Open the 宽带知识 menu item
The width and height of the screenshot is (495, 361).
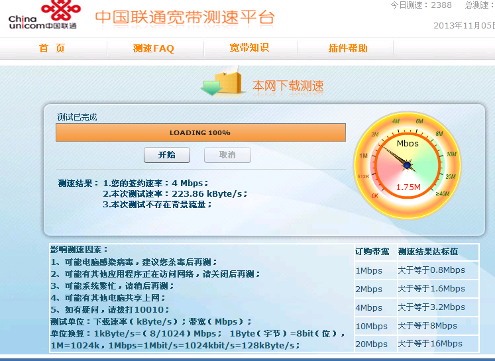[x=249, y=48]
